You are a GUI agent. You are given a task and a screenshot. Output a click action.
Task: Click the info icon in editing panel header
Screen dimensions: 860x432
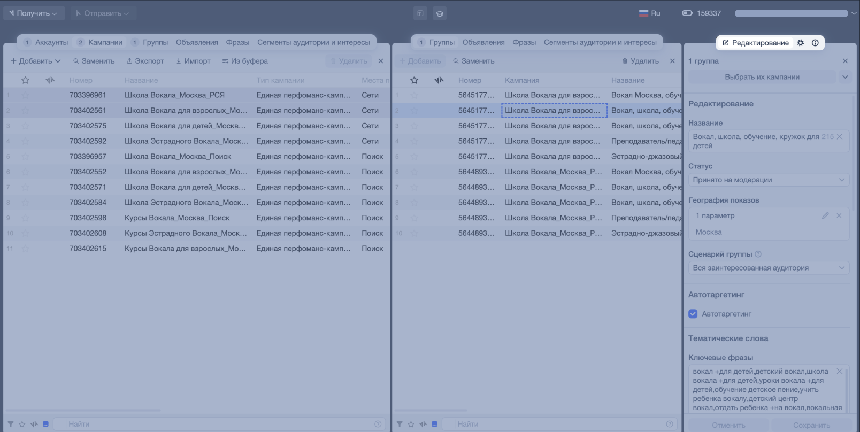click(x=815, y=43)
